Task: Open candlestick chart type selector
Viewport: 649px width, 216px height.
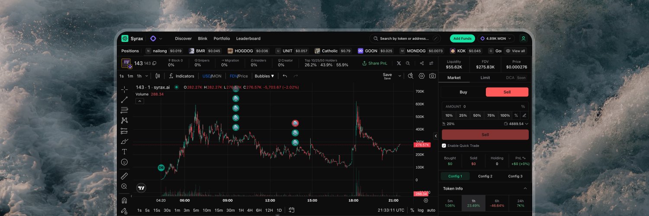Action: [158, 76]
